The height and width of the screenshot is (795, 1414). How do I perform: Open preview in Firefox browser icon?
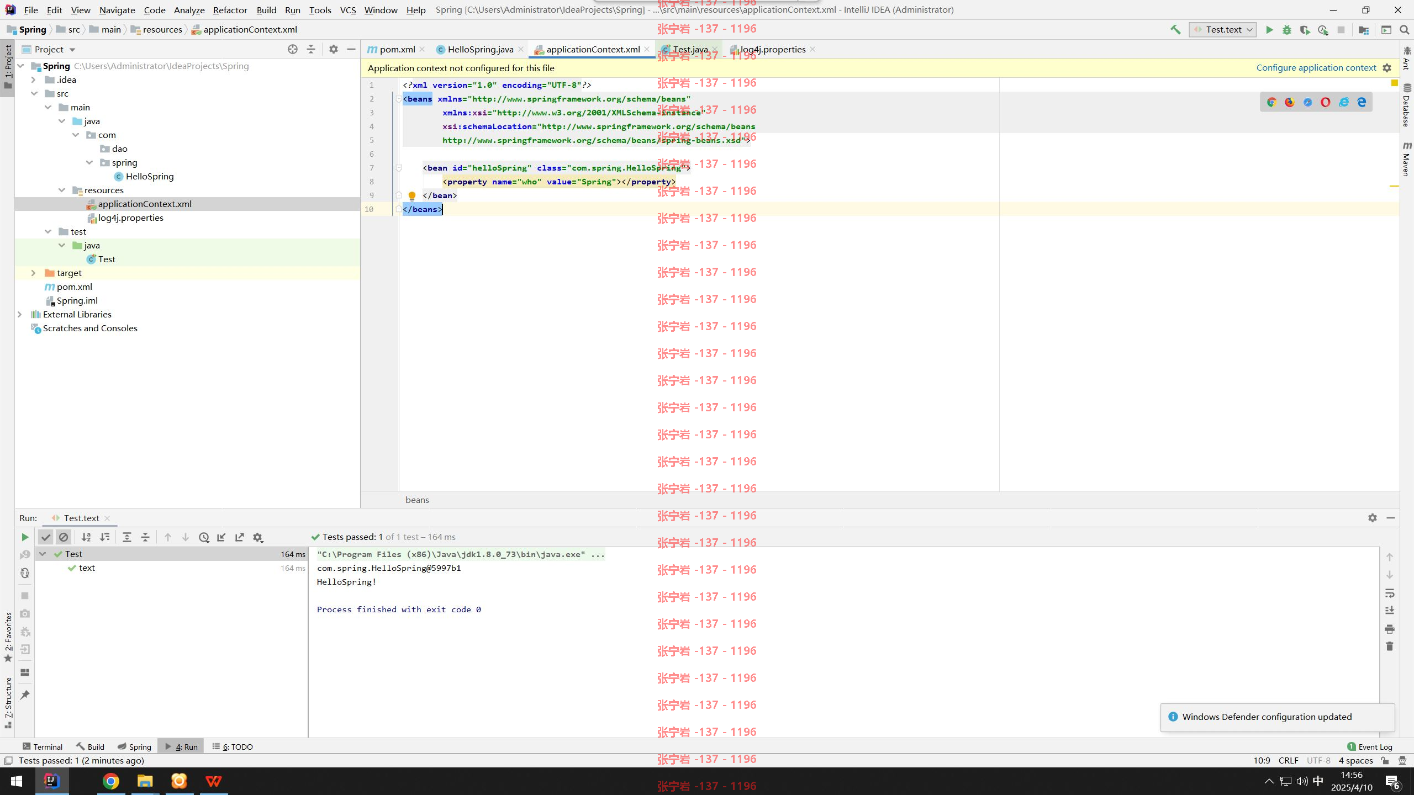click(1290, 102)
